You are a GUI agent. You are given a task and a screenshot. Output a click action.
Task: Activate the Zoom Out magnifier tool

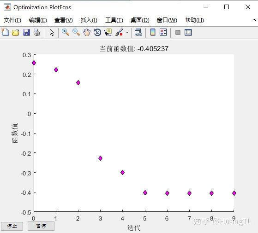(76, 32)
